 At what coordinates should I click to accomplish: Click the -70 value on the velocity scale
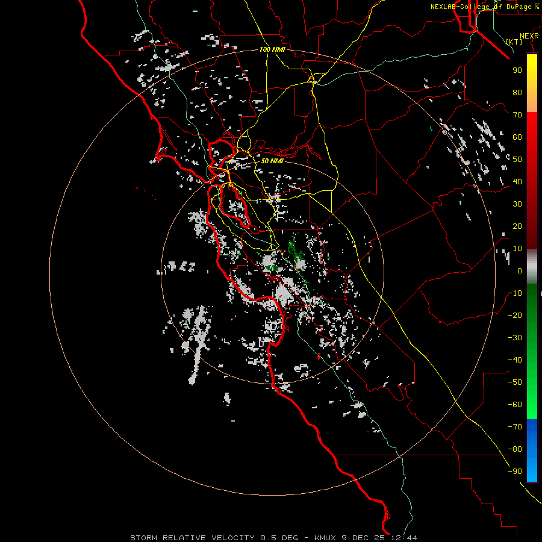(x=515, y=427)
